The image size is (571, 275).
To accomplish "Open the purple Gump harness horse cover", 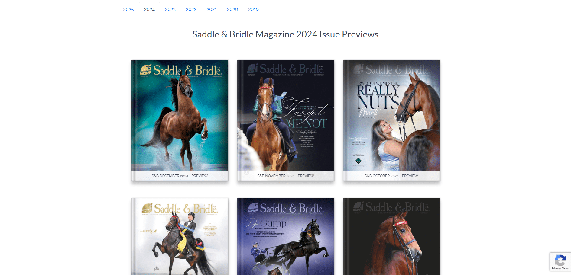I will 286,237.
